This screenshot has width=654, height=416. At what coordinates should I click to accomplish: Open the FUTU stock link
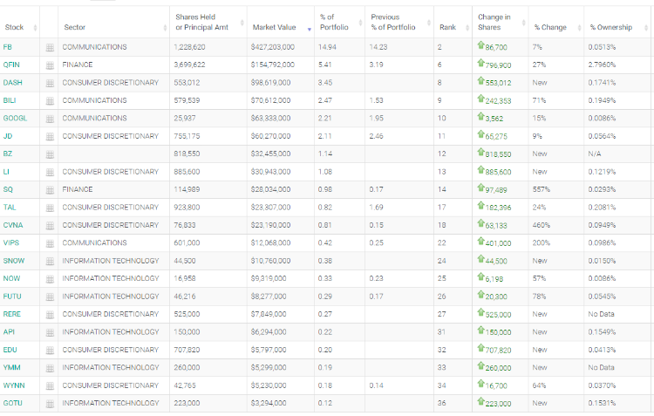tap(12, 297)
